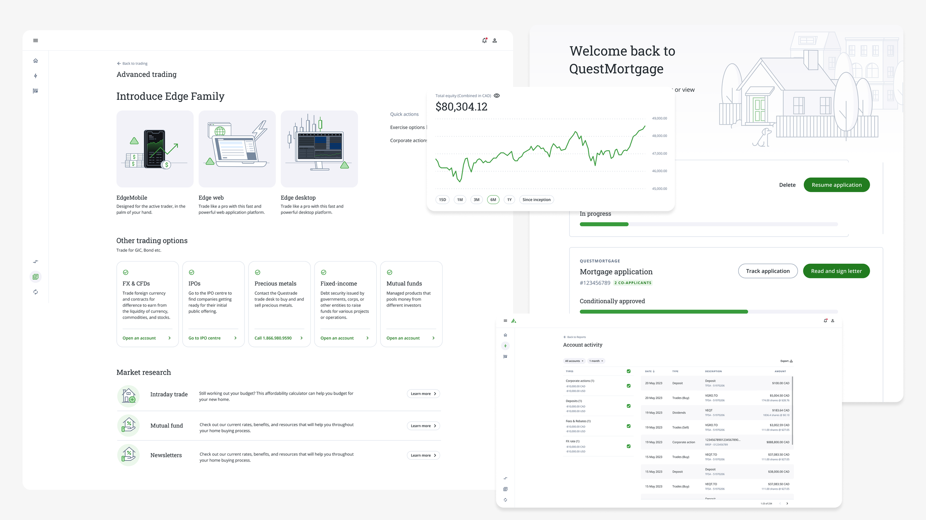Viewport: 926px width, 520px height.
Task: Uncheck the Corporate actions type checkbox
Action: 629,386
